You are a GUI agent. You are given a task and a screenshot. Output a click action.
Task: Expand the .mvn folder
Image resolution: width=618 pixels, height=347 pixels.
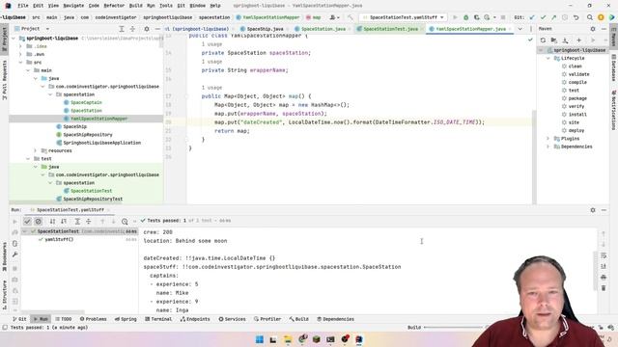point(20,54)
